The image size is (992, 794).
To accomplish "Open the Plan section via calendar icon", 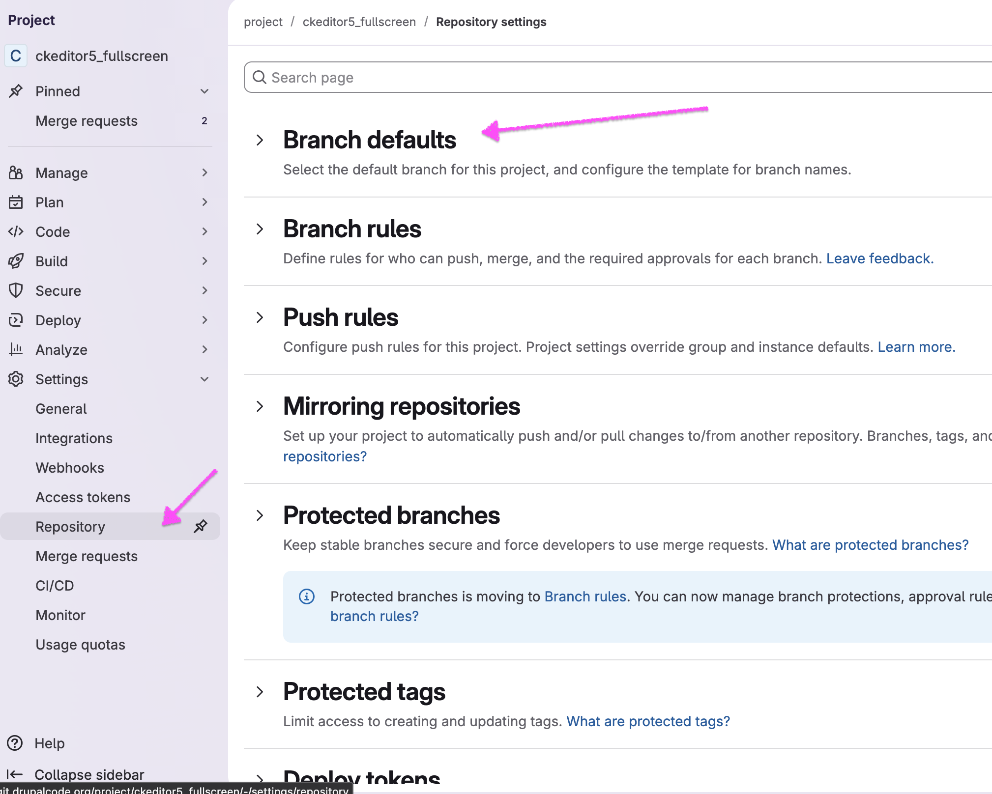I will pos(16,202).
